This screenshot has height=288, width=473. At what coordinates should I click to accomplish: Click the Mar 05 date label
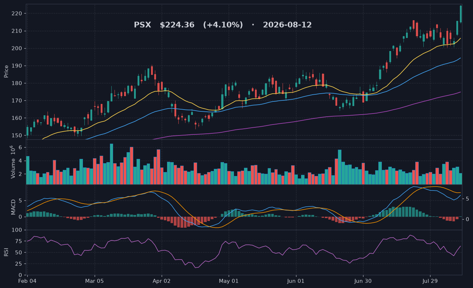pos(95,281)
